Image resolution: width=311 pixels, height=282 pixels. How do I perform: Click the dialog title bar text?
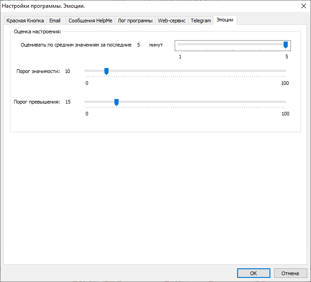(x=44, y=5)
